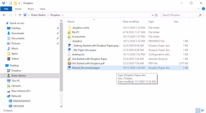206x113 pixels.
Task: Click navigation pane scroll down arrow
Action: click(61, 106)
